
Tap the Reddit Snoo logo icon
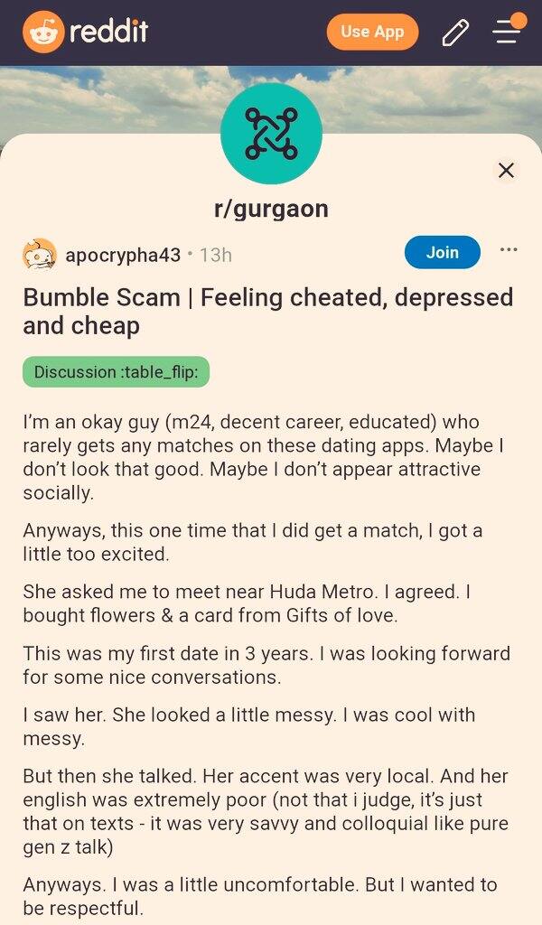coord(42,32)
